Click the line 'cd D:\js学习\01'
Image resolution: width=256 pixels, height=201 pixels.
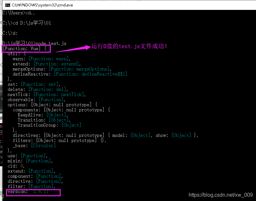tap(32, 23)
